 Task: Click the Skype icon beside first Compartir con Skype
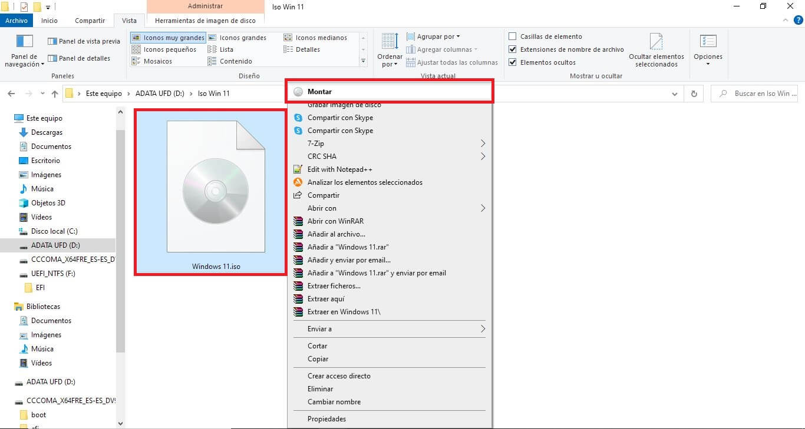click(x=298, y=118)
